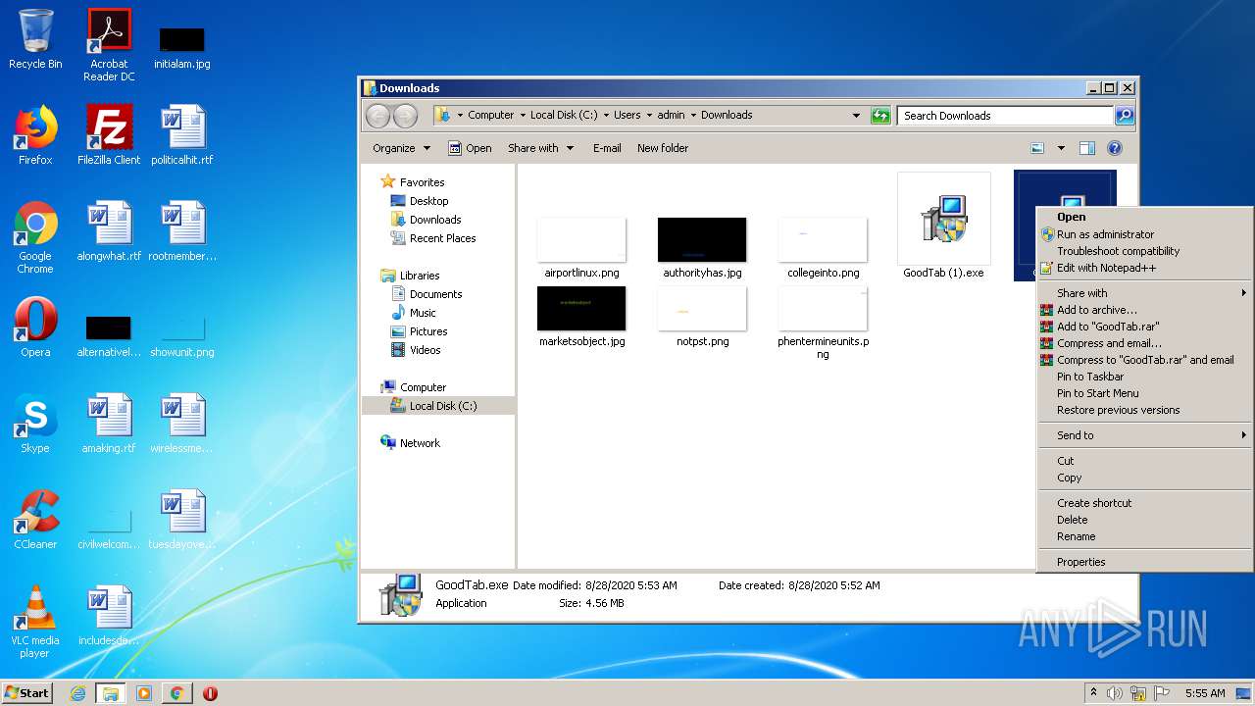Screen dimensions: 1255x706
Task: Click E-mail in the toolbar
Action: coord(607,148)
